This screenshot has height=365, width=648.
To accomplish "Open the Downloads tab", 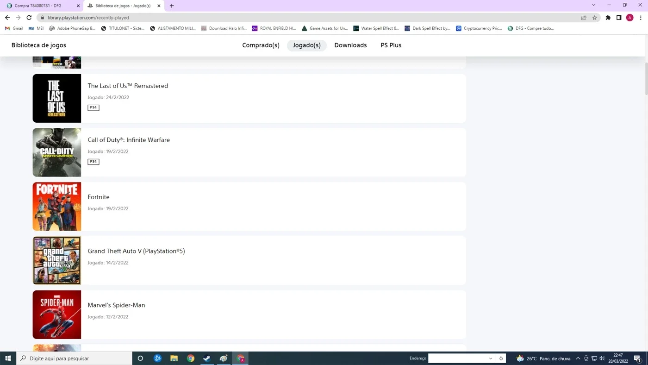I will (350, 45).
